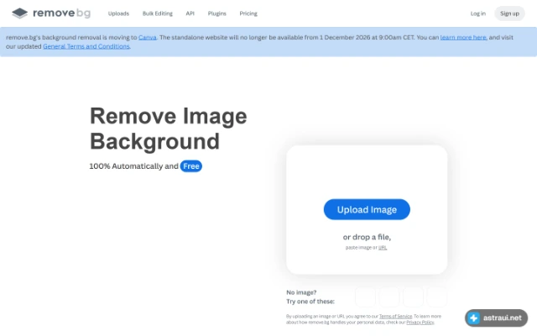Click the 'No image?' text

(301, 292)
